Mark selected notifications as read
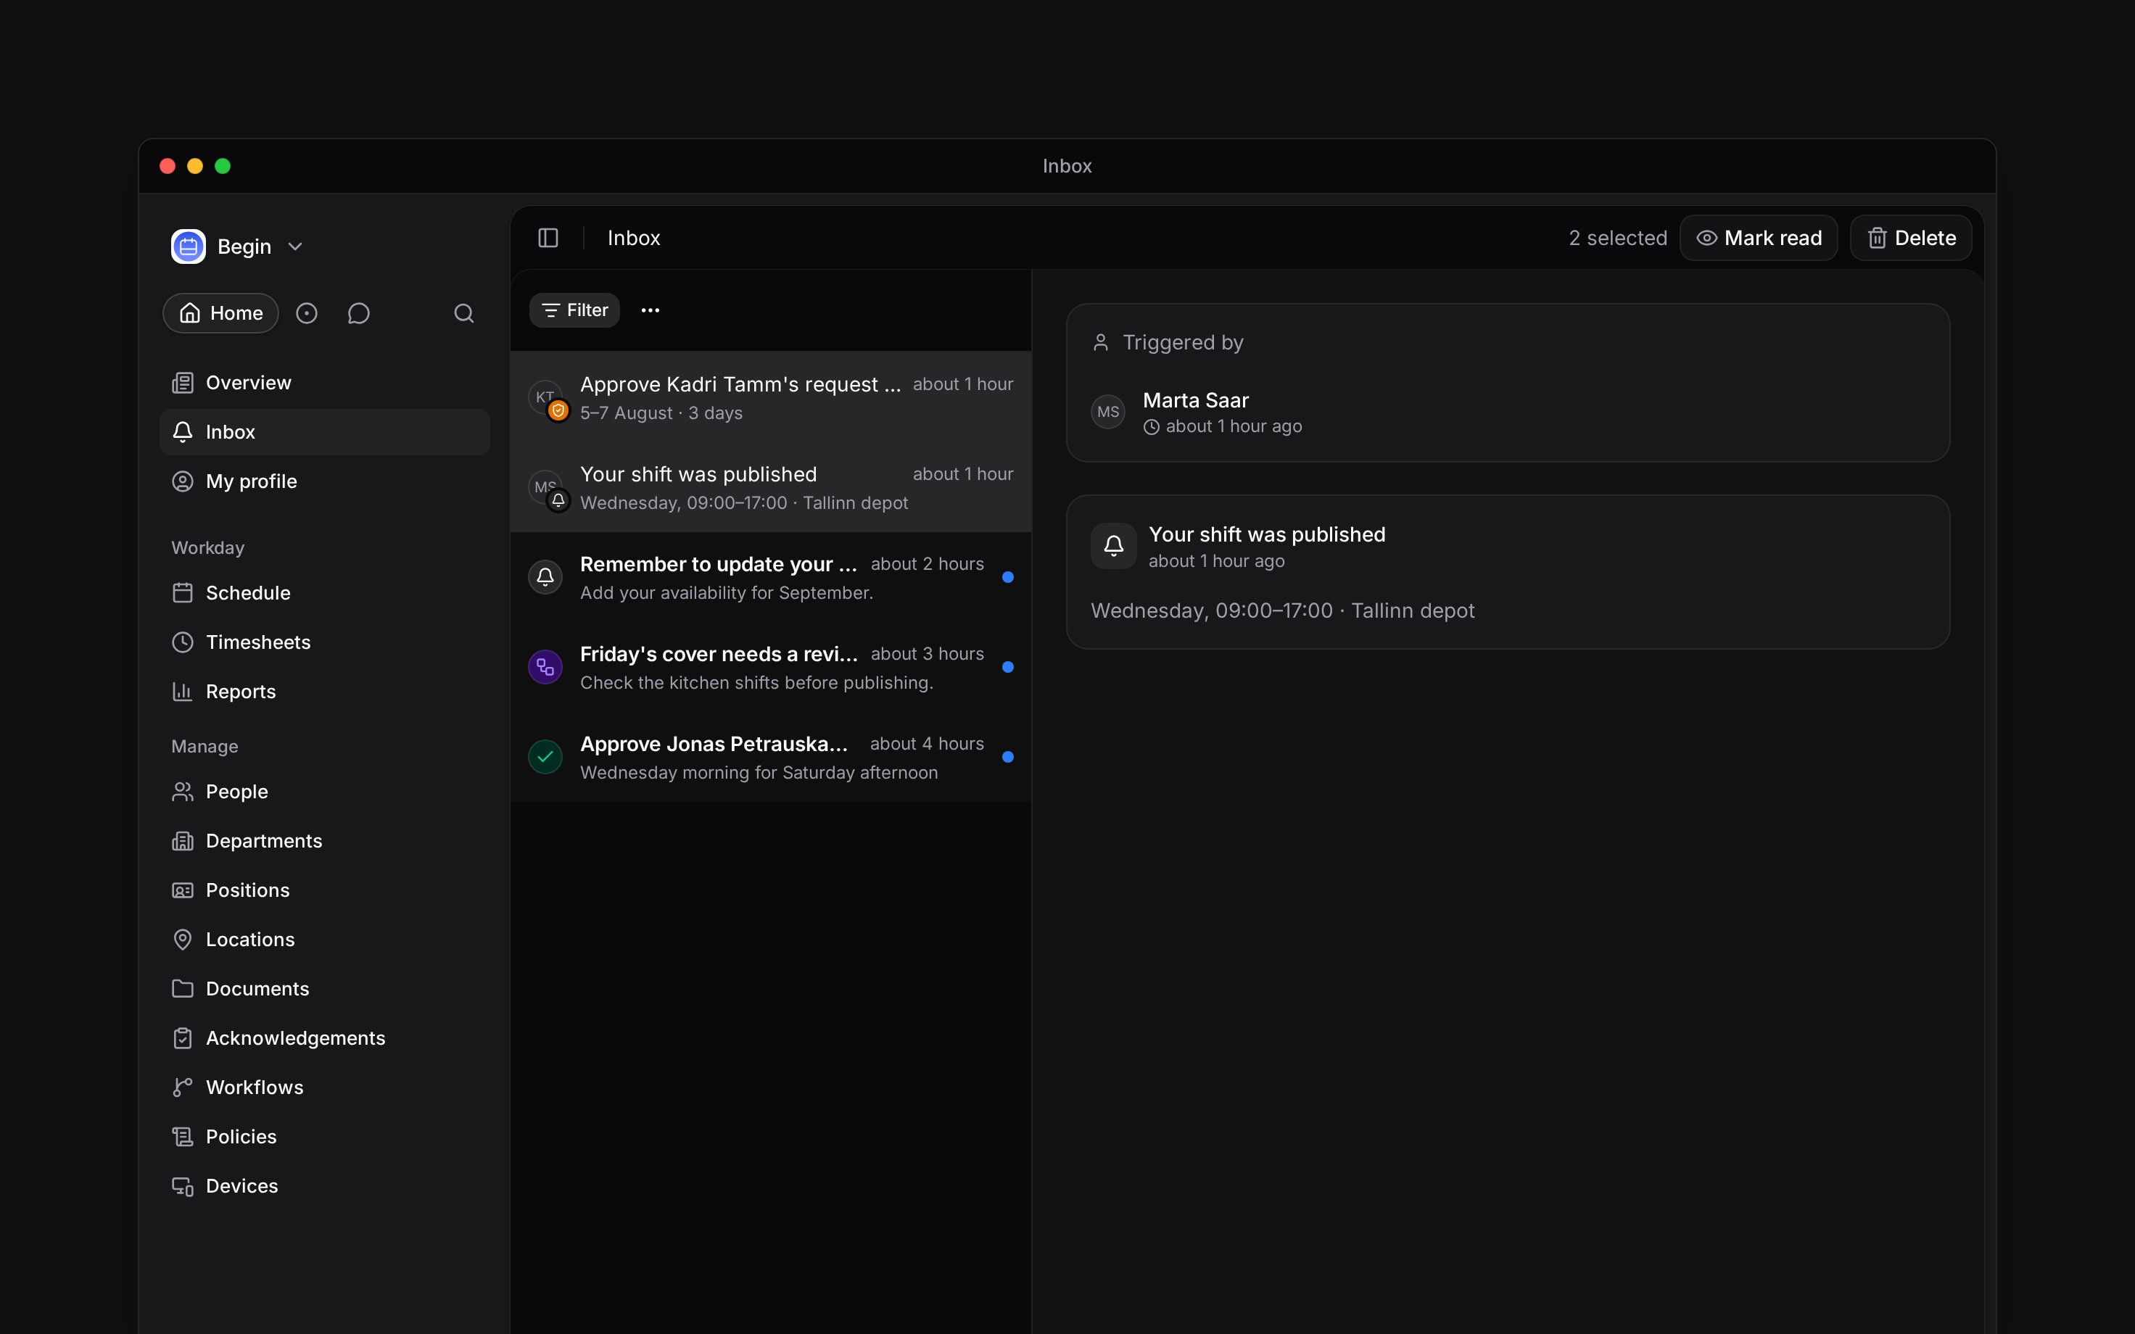 1759,239
